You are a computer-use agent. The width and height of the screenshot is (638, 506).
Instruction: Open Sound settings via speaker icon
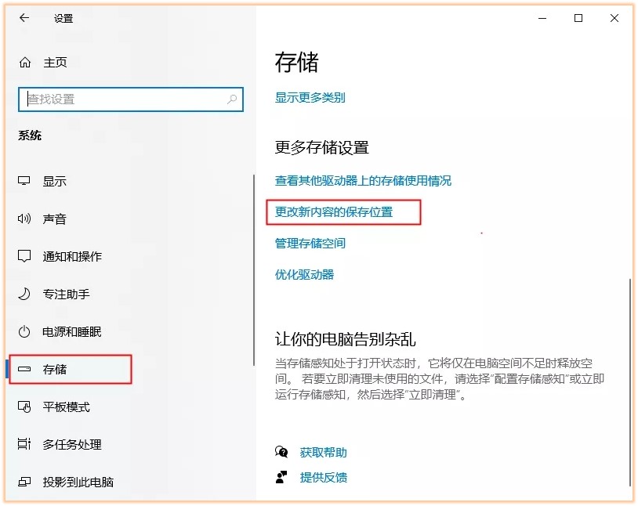(x=25, y=219)
